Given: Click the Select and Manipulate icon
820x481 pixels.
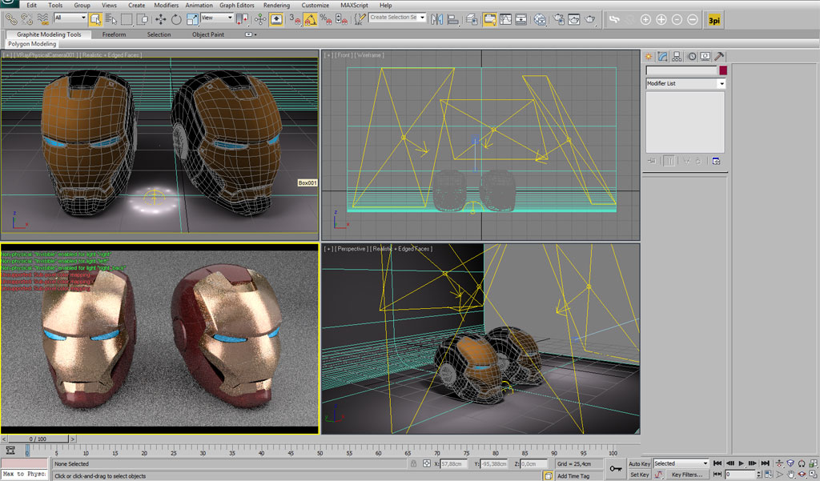Looking at the screenshot, I should 260,19.
